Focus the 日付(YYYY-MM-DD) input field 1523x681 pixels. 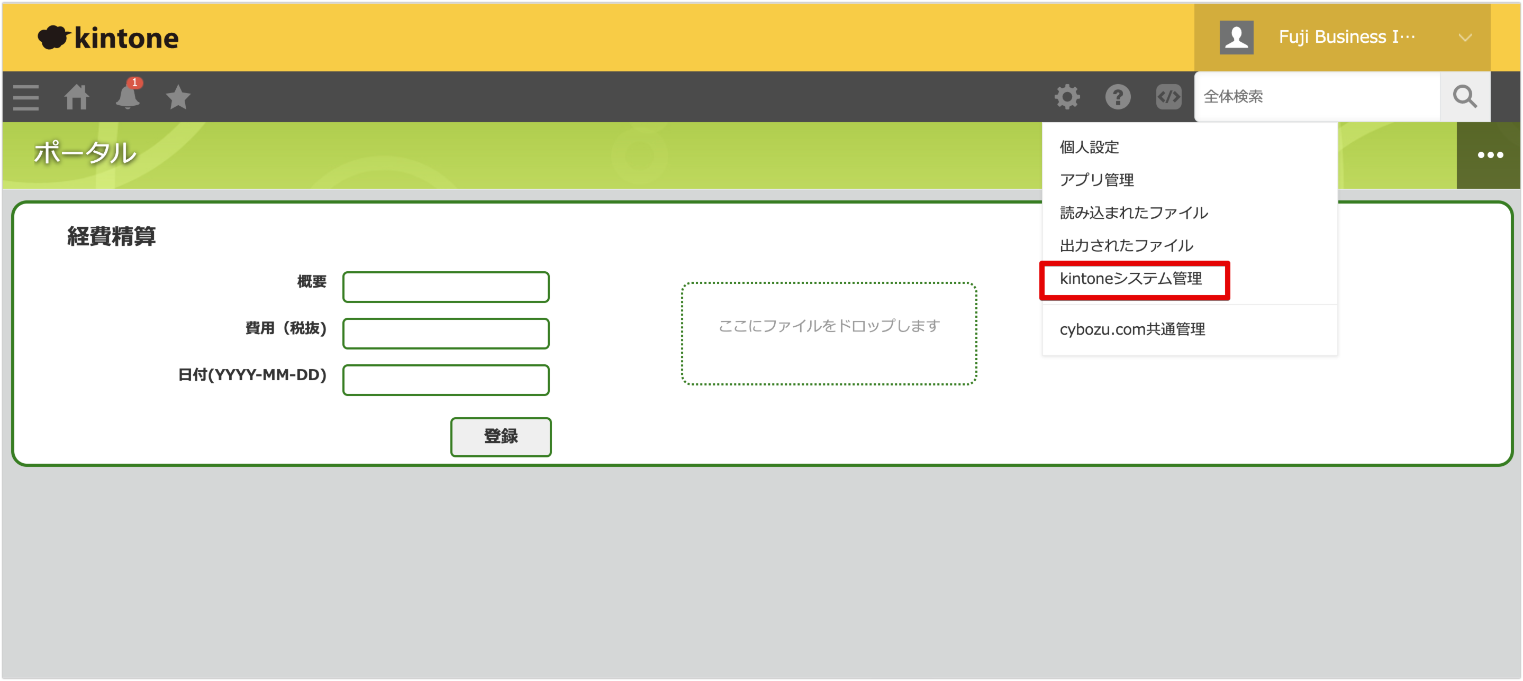pyautogui.click(x=446, y=380)
